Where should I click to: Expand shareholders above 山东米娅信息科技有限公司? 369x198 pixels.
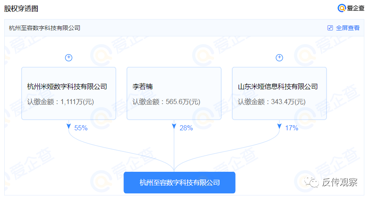pyautogui.click(x=279, y=58)
